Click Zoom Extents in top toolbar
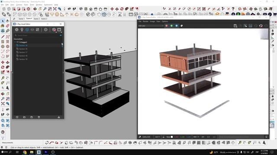This screenshot has width=277, height=155. point(55,9)
